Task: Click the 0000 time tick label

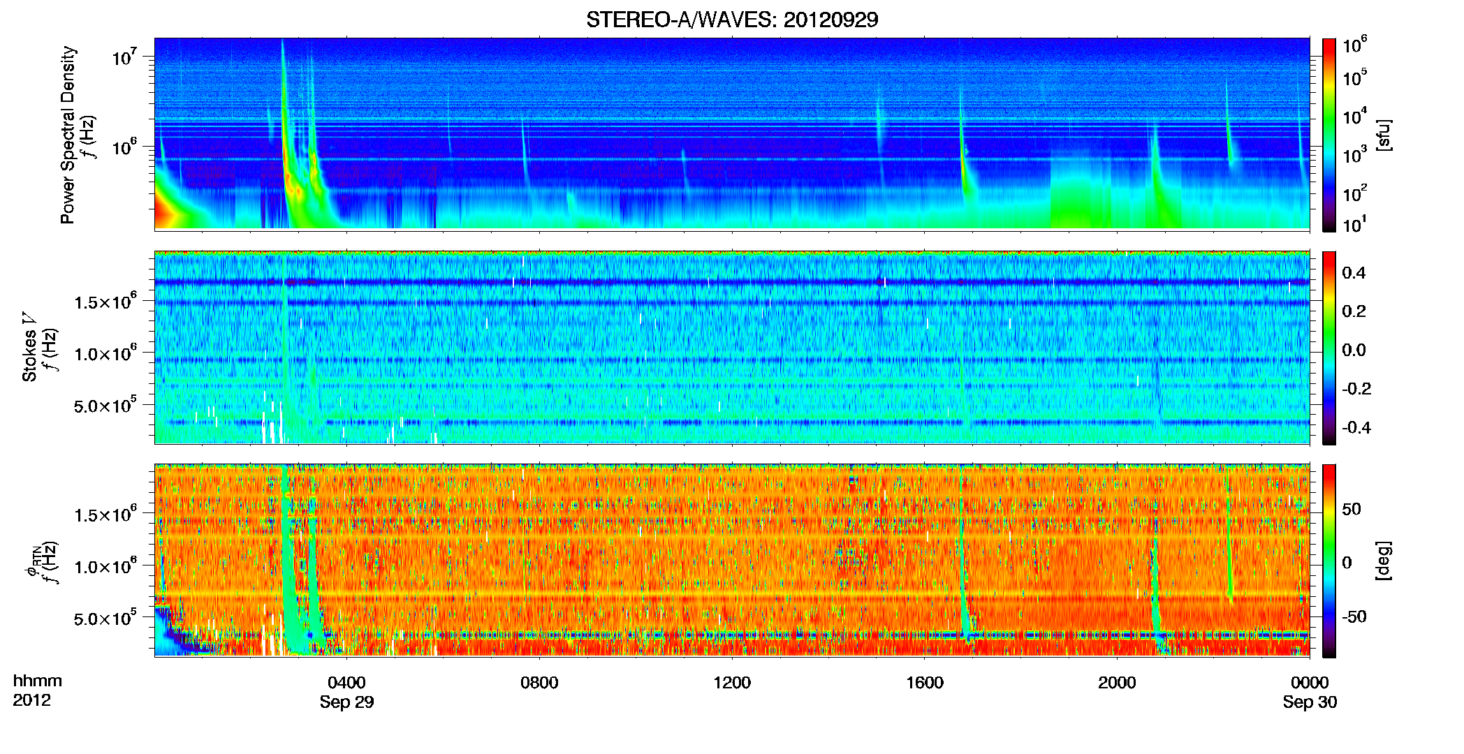Action: [x=1310, y=682]
